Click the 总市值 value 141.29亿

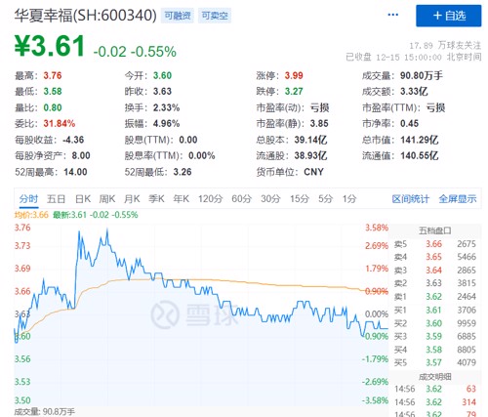420,140
